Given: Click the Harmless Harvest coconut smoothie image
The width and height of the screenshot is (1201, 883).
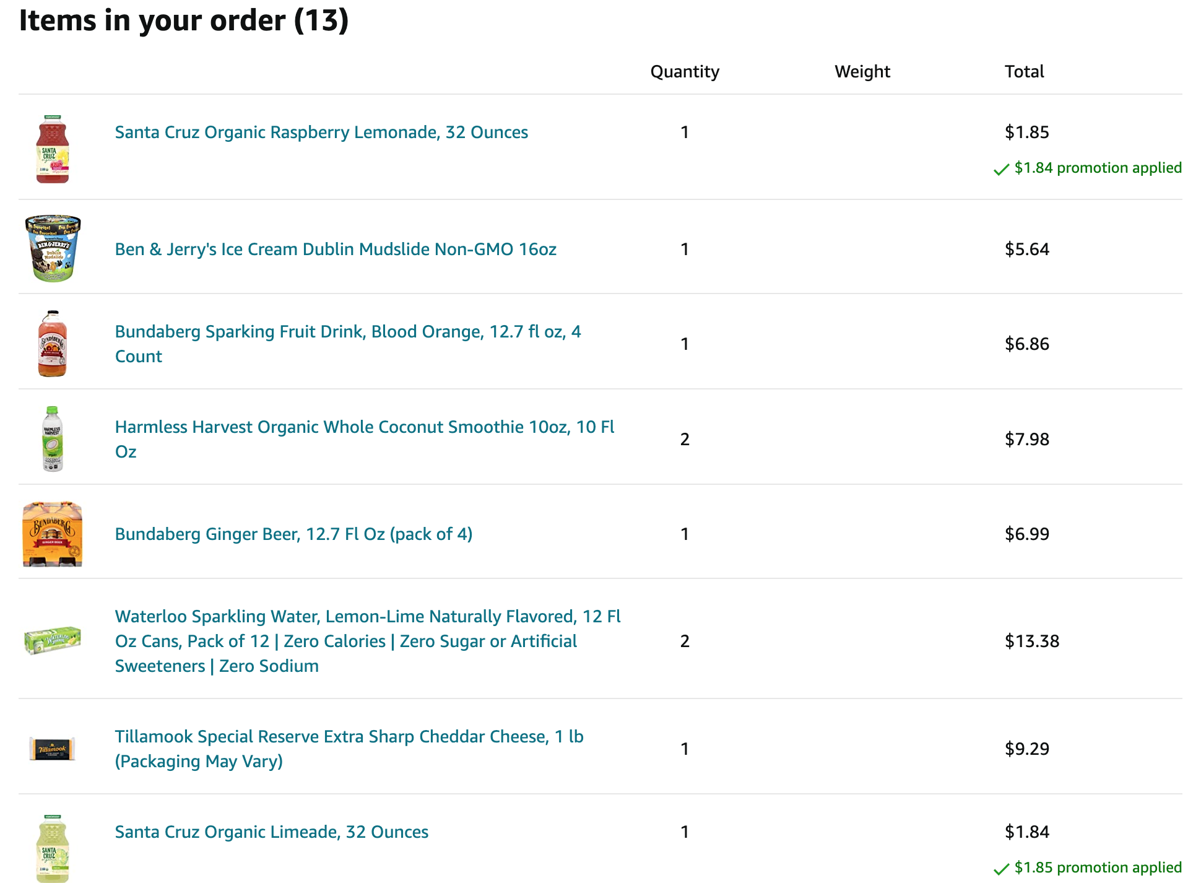Looking at the screenshot, I should click(53, 438).
